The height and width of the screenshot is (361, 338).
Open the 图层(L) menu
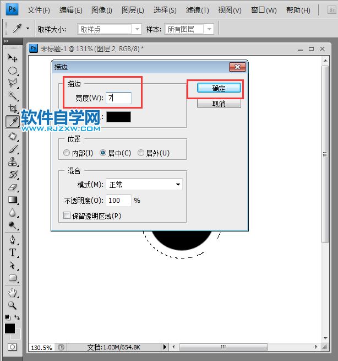[x=133, y=10]
